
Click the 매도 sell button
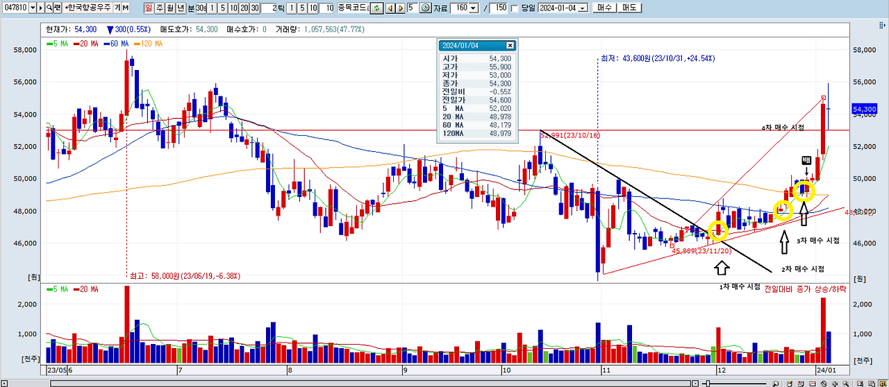click(x=630, y=8)
